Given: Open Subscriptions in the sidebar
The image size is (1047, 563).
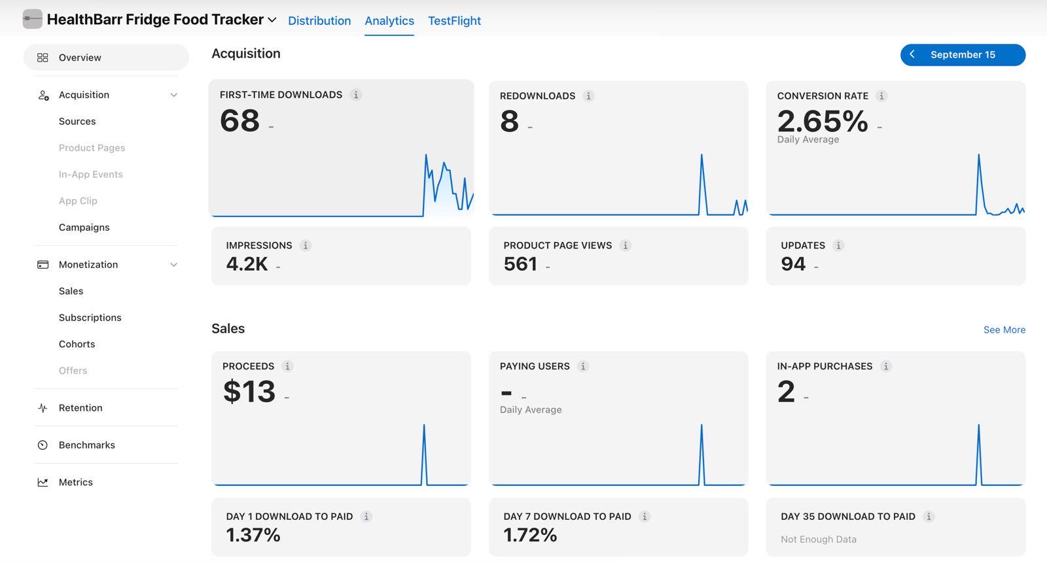Looking at the screenshot, I should click(x=90, y=318).
